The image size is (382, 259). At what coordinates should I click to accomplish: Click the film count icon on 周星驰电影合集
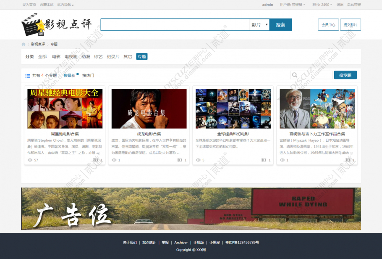(96, 160)
